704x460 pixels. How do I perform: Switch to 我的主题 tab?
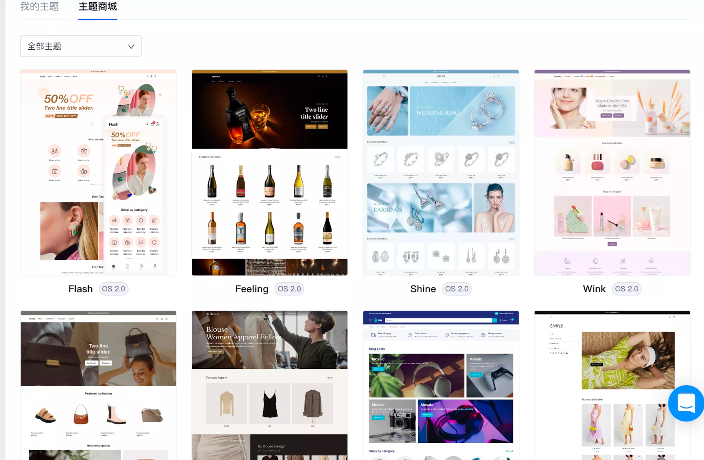pos(40,7)
